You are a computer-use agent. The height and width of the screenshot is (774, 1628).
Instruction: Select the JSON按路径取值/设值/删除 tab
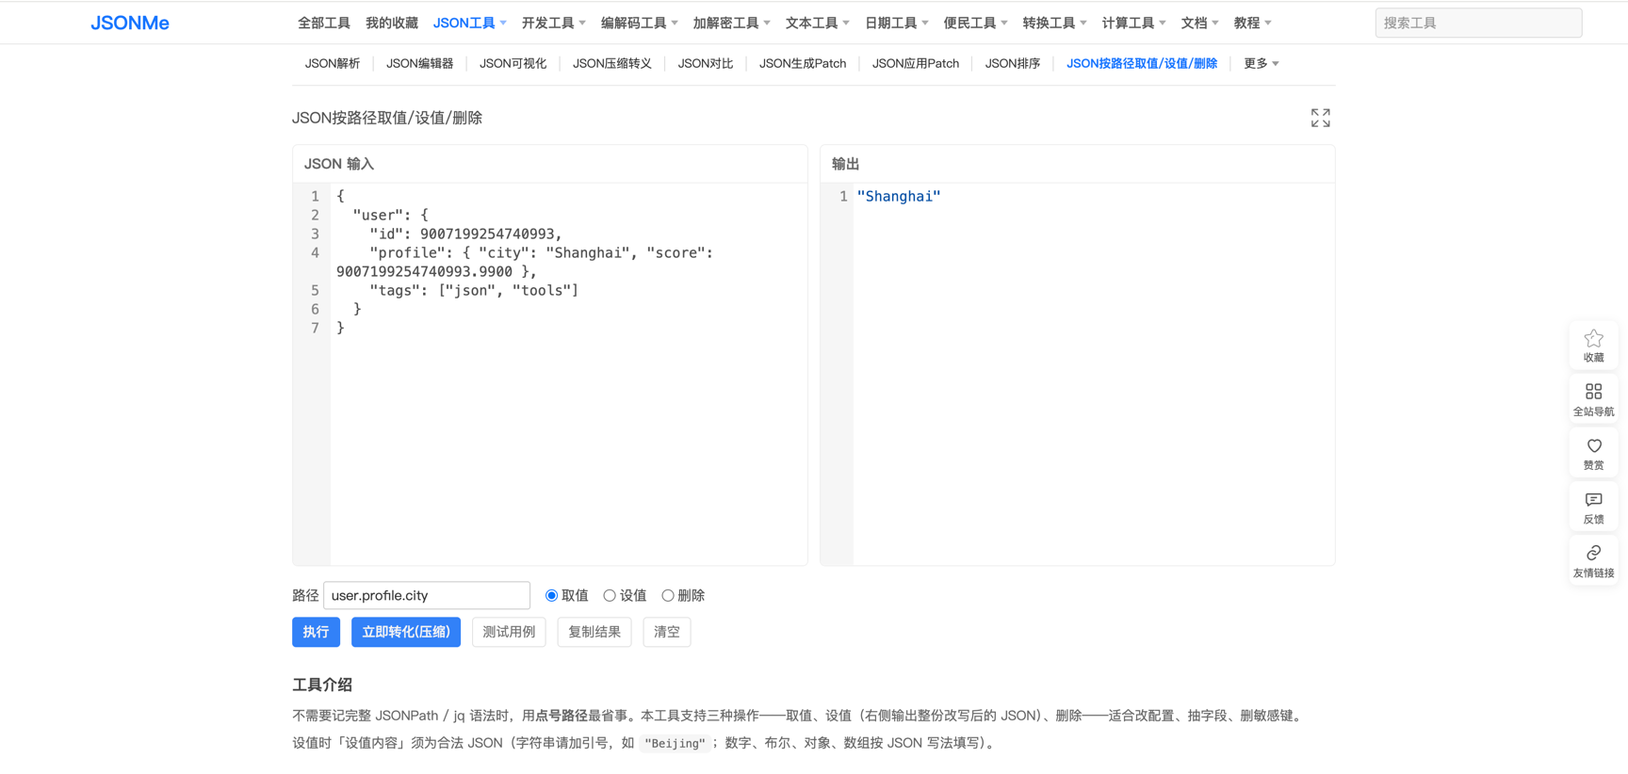1142,63
